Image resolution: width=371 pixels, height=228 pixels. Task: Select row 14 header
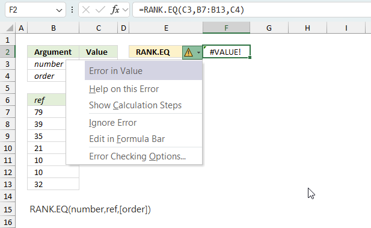(8, 196)
